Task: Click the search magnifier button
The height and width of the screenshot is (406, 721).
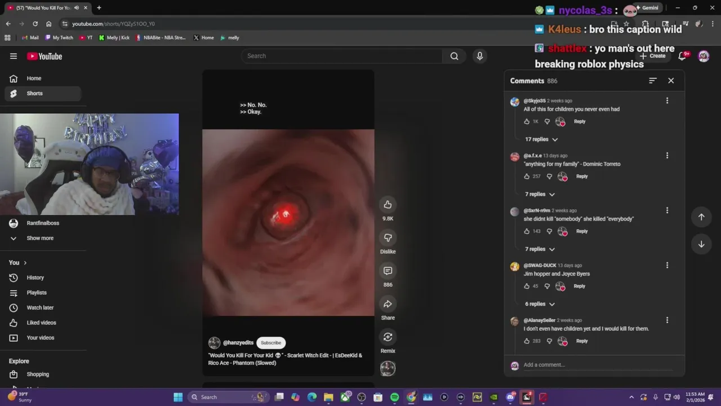Action: [x=454, y=56]
